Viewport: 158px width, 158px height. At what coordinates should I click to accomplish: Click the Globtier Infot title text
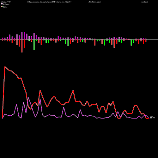pyautogui.click(x=94, y=2)
